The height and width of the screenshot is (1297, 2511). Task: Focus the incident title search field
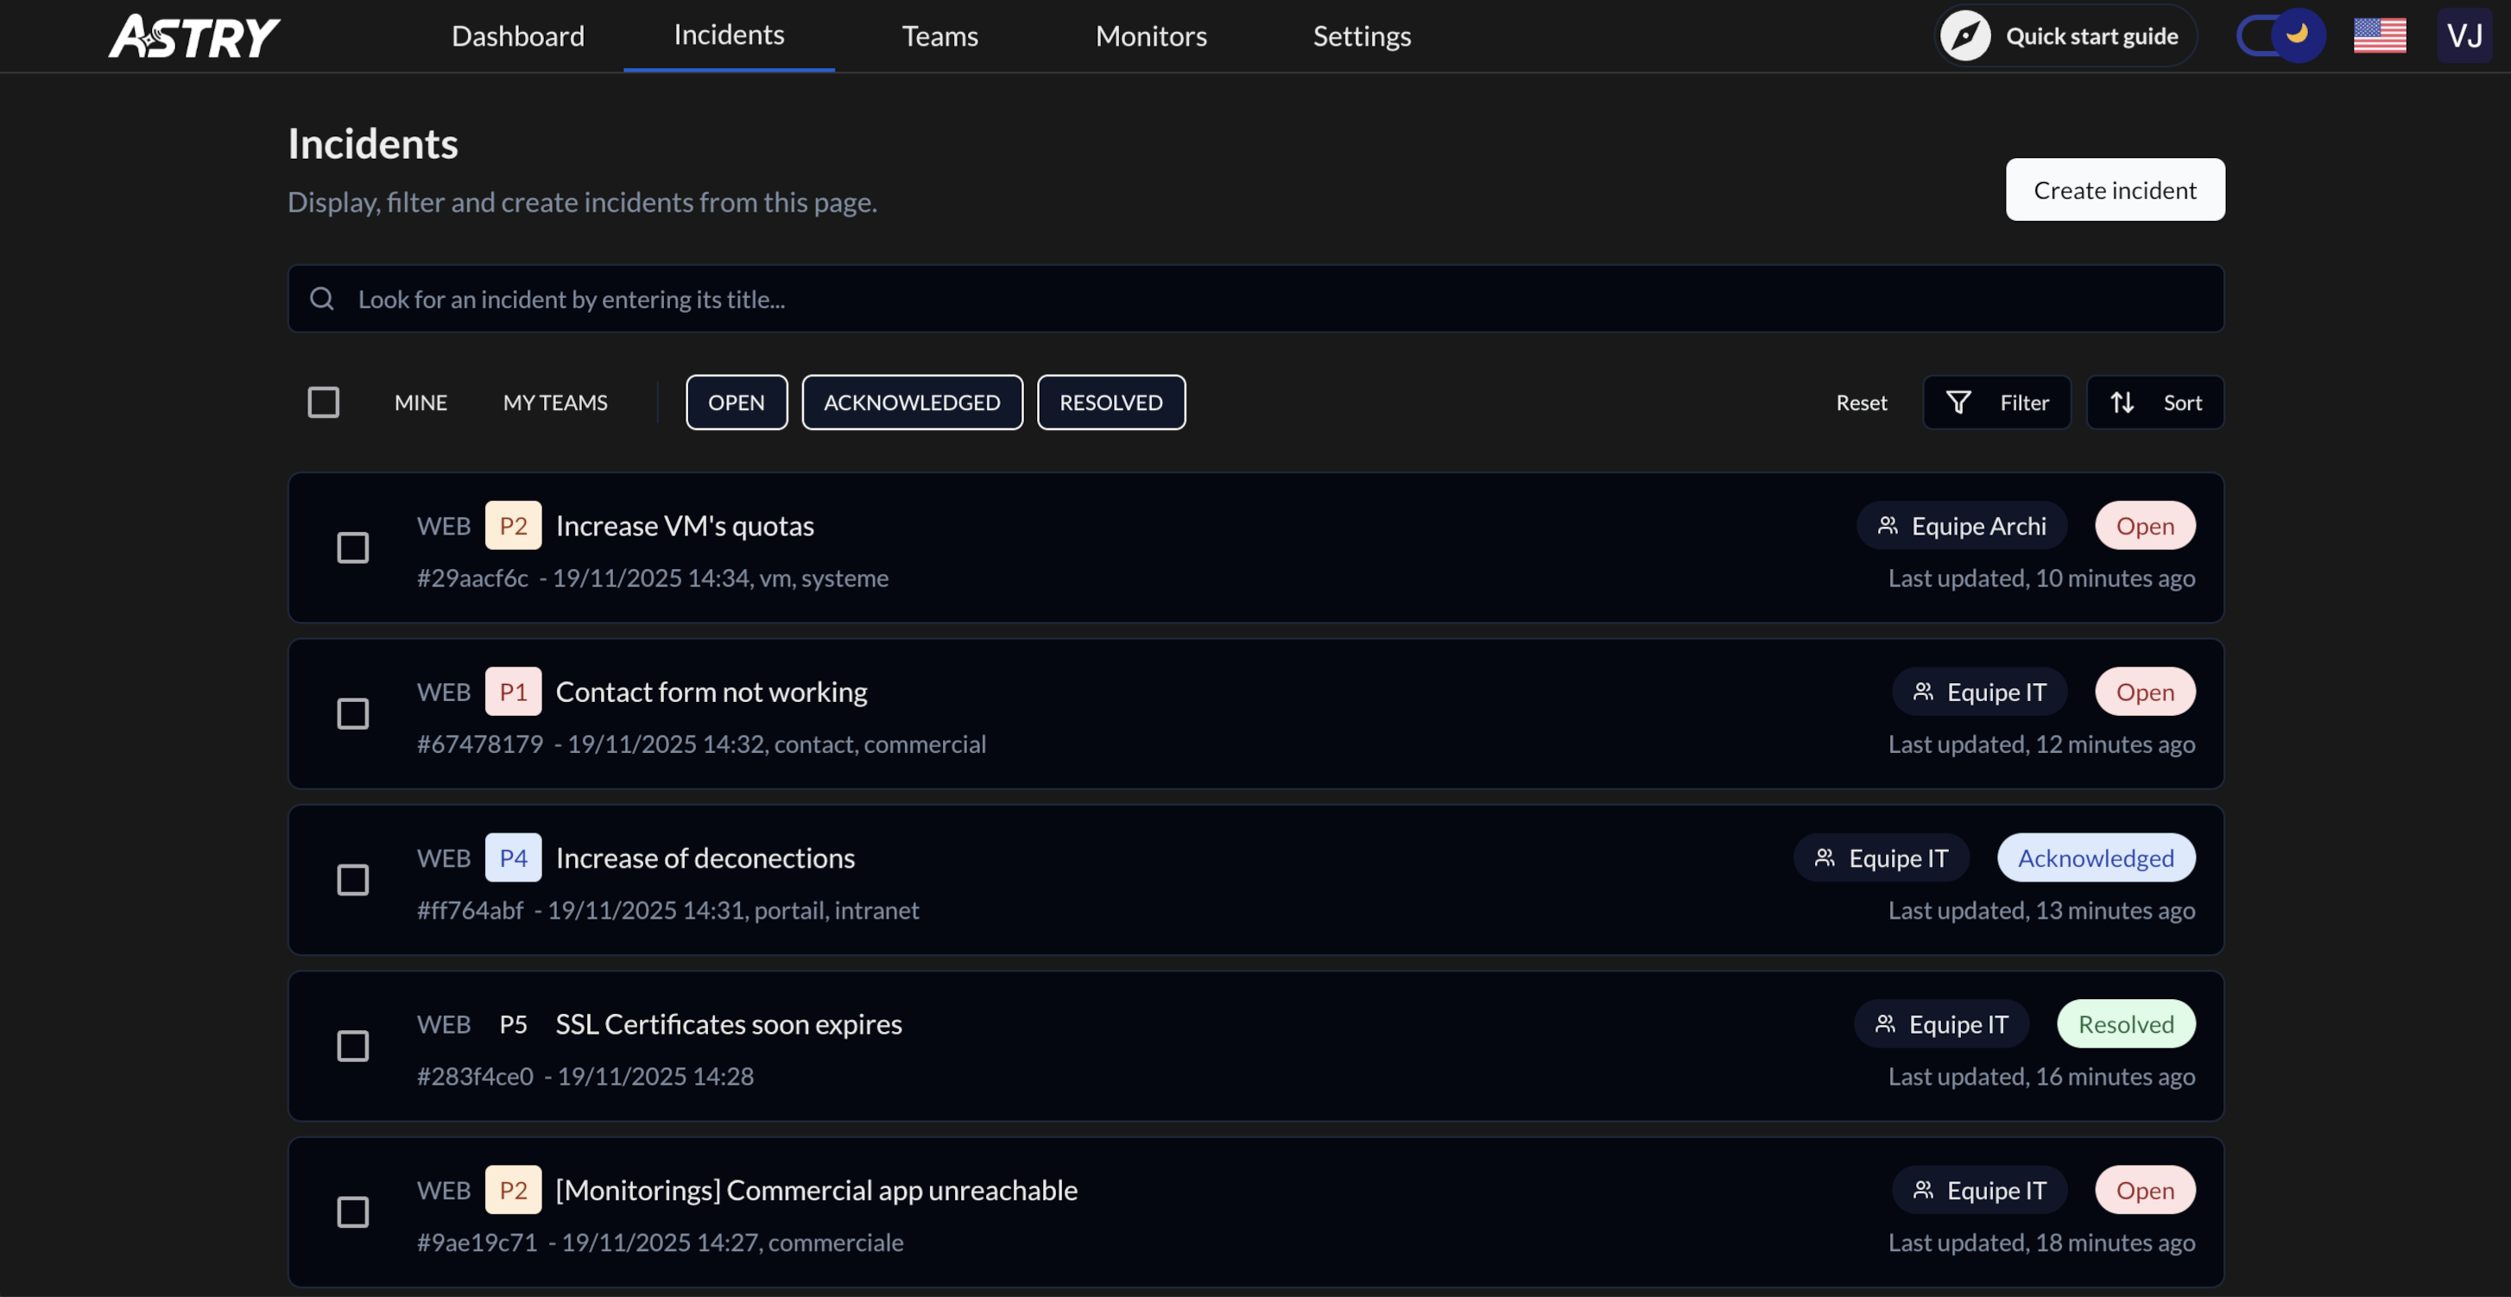coord(1268,299)
